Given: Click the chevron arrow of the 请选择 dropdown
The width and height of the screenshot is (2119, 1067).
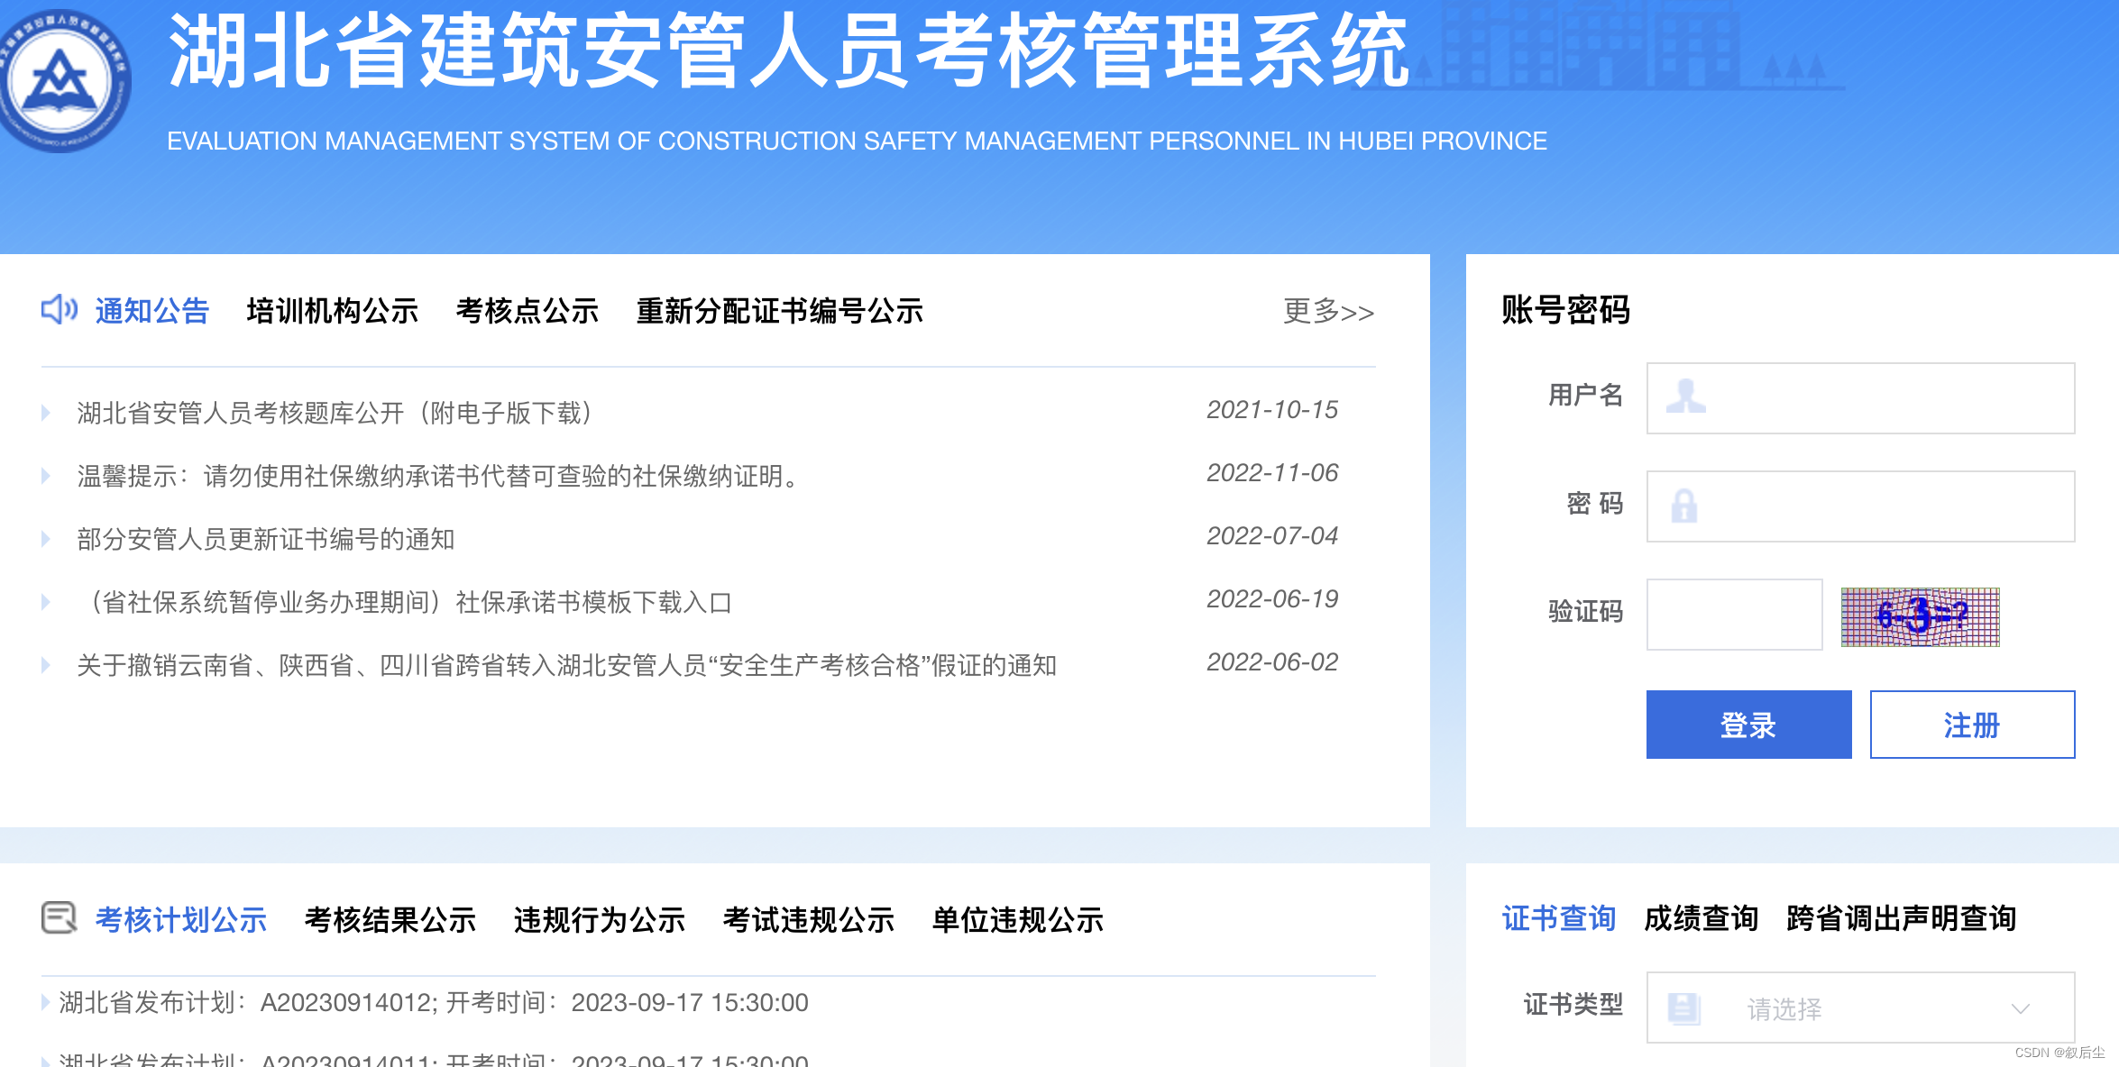Looking at the screenshot, I should pyautogui.click(x=2021, y=1008).
